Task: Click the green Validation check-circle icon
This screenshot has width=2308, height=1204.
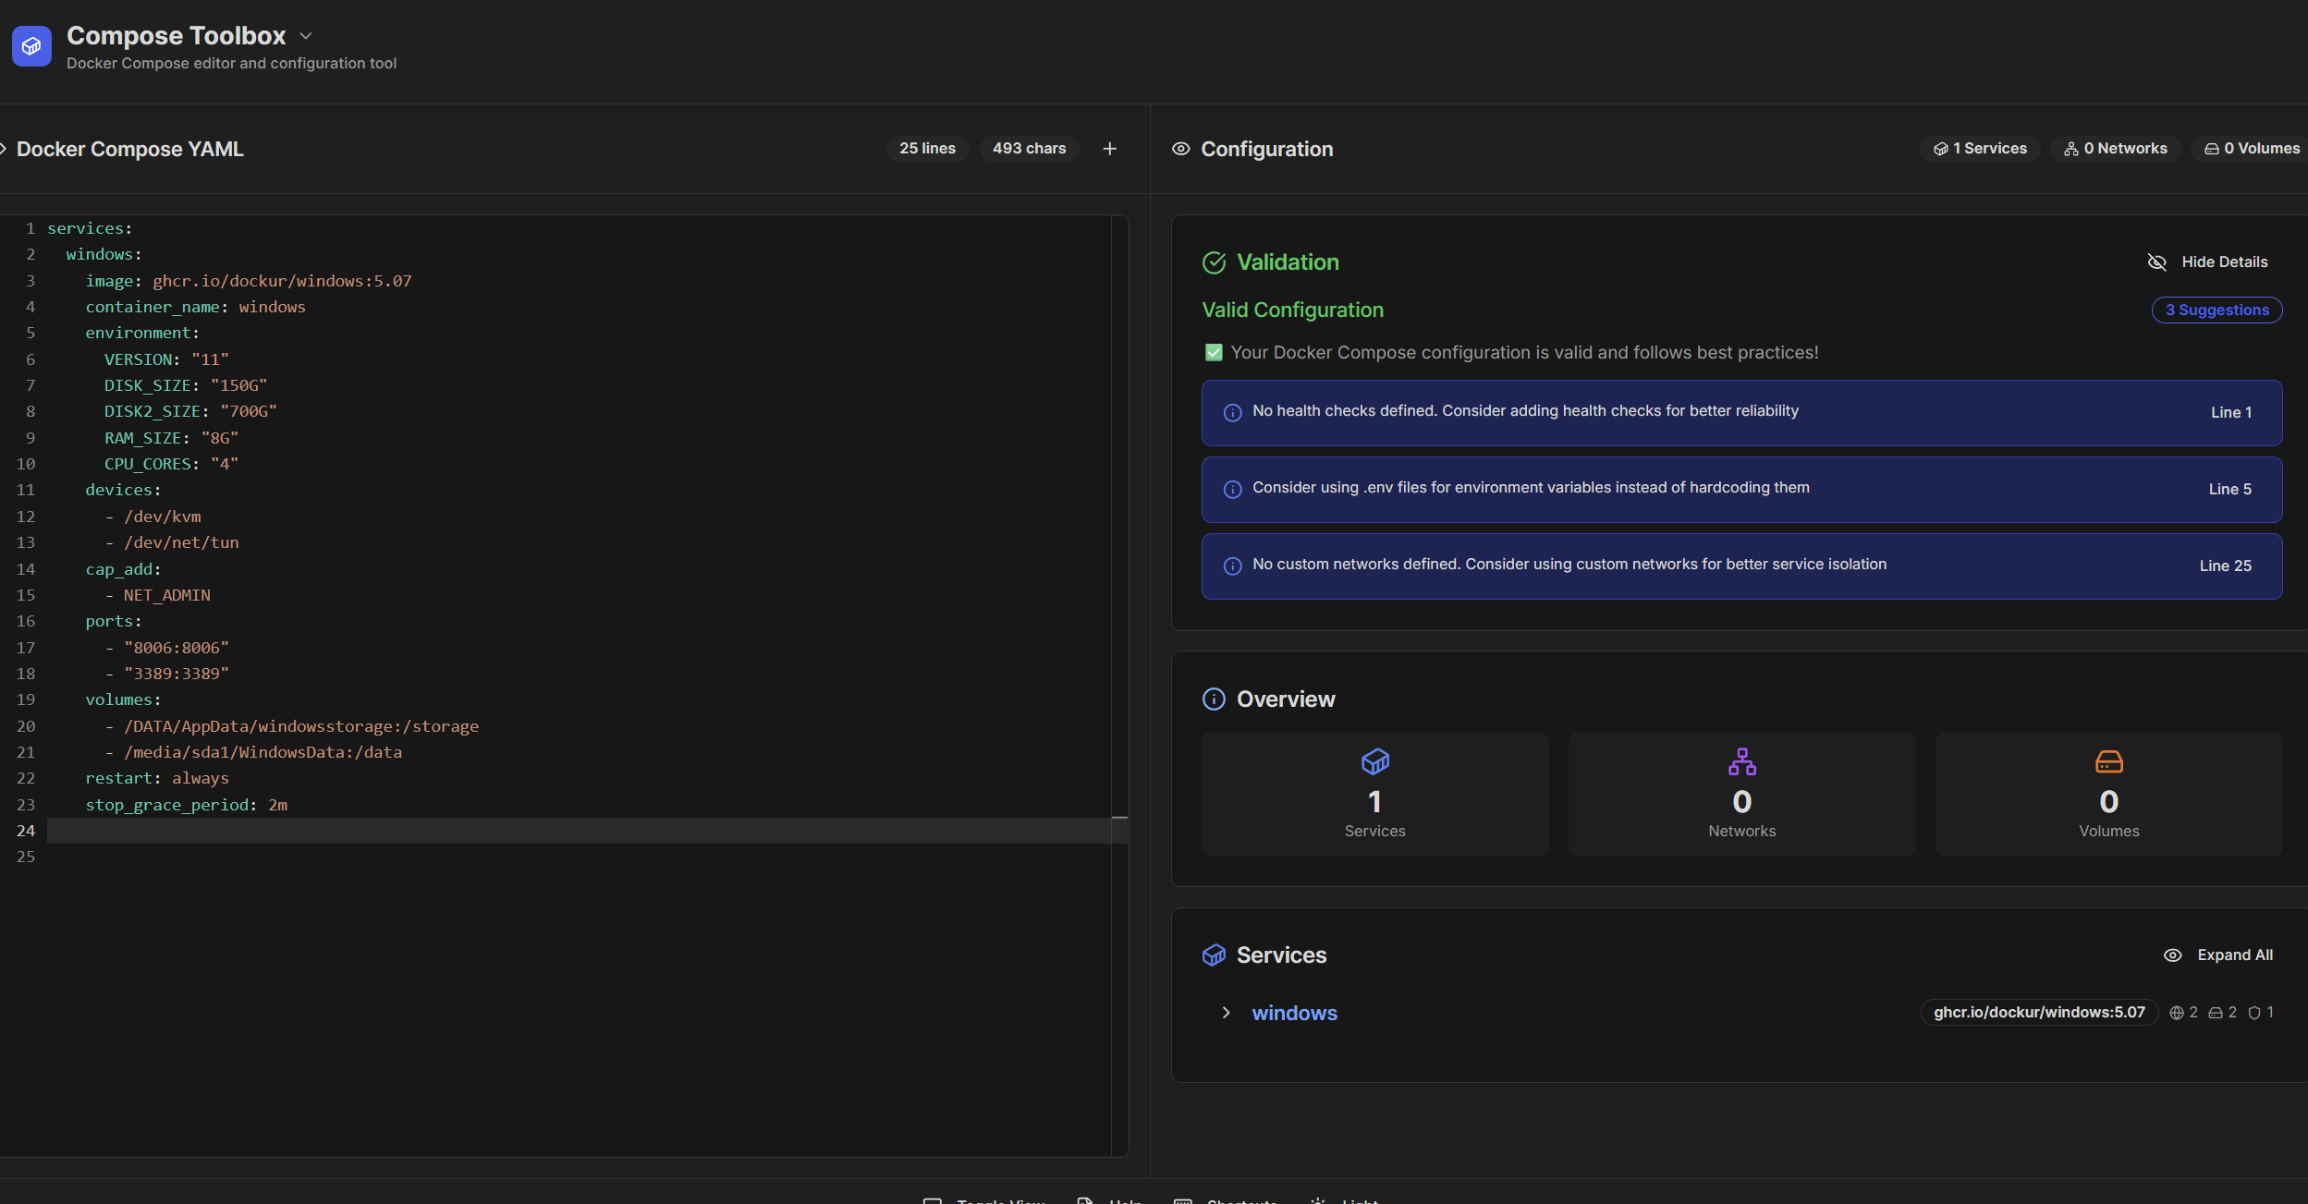Action: 1214,263
